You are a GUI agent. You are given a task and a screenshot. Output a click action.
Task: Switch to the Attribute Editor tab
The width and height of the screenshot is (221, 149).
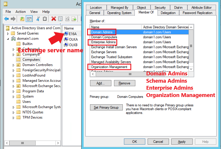201,8
